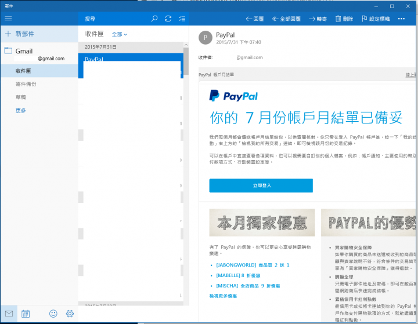Enter selection mode via checklist icon
This screenshot has width=418, height=324.
[182, 19]
